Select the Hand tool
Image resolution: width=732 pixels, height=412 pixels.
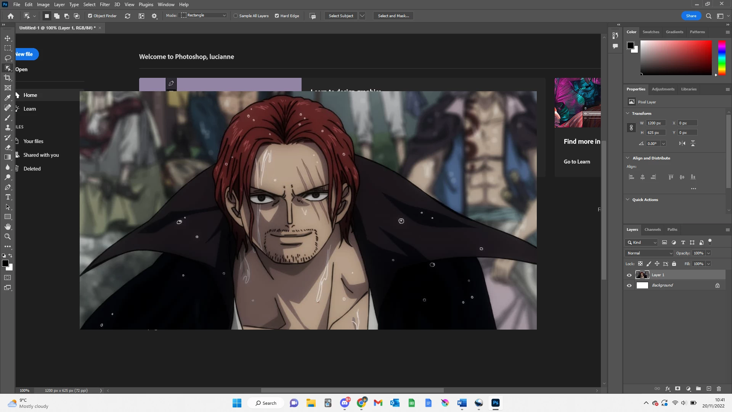(8, 227)
